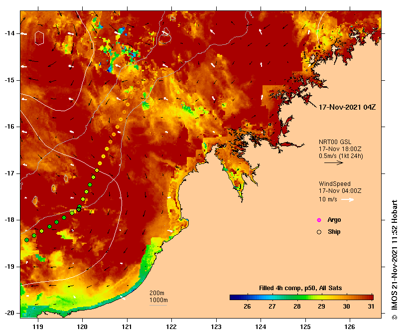Image resolution: width=403 pixels, height=335 pixels.
Task: Click the '17-Nov 04:00Z' wind timestamp
Action: 340,191
